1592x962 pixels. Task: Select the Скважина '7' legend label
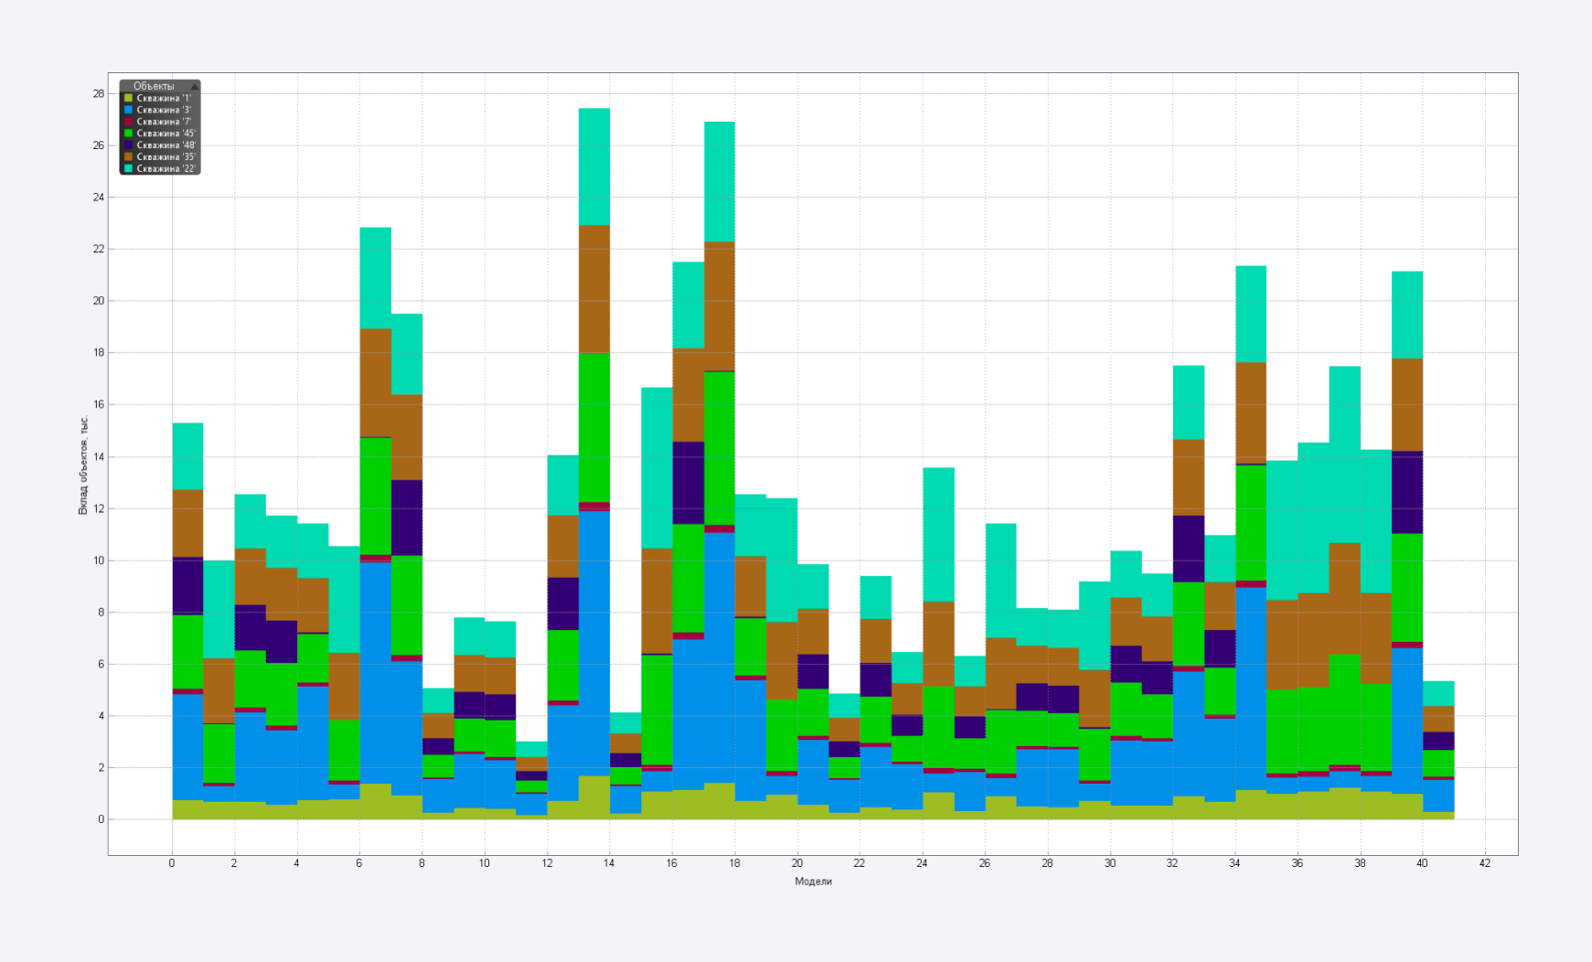164,122
